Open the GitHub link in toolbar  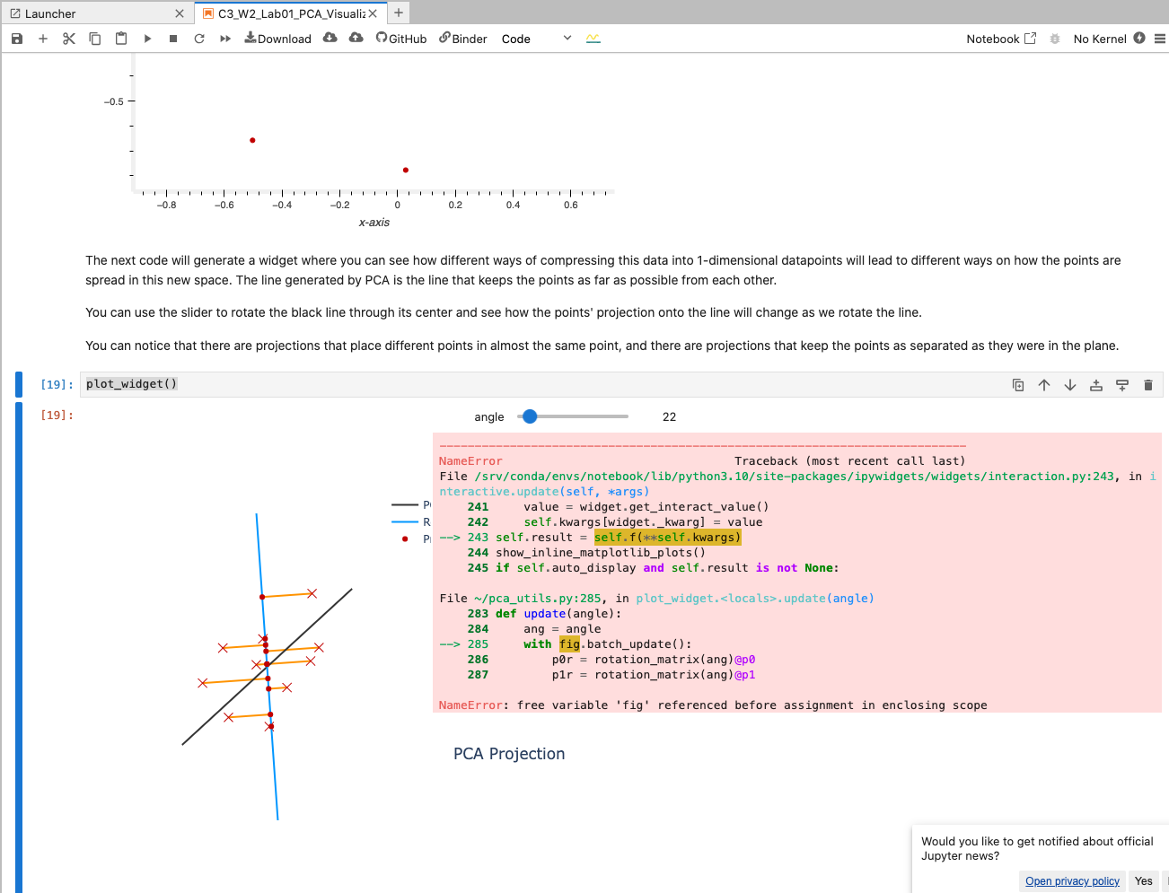click(401, 39)
